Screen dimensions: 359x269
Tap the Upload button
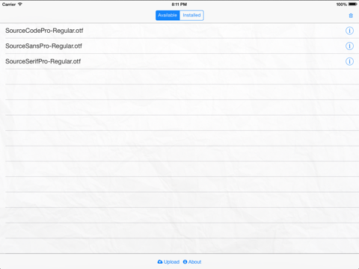point(168,262)
